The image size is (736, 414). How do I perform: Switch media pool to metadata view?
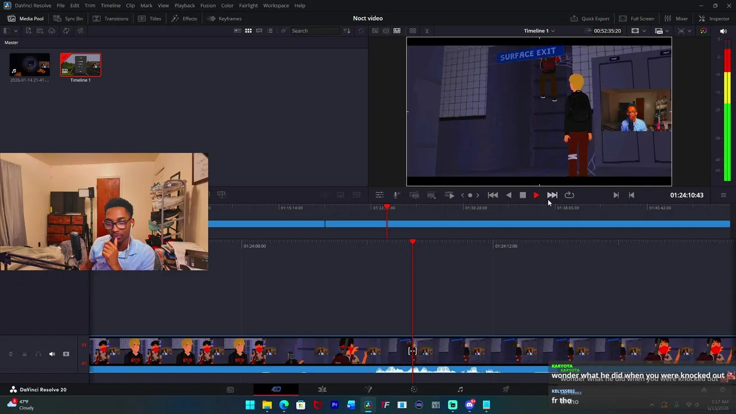[x=237, y=30]
